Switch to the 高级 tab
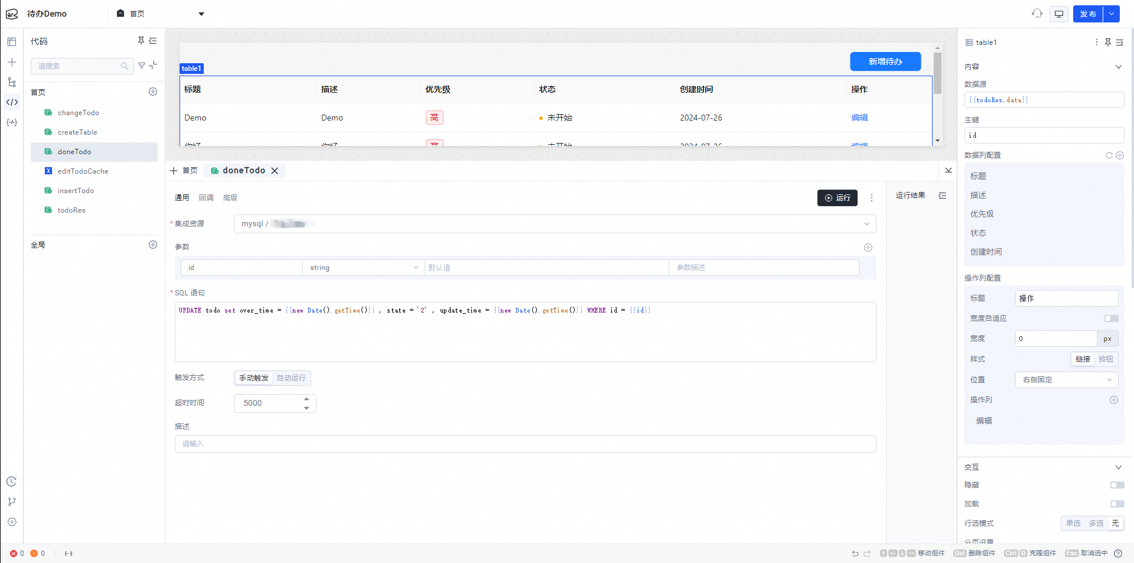The height and width of the screenshot is (563, 1134). [x=230, y=198]
